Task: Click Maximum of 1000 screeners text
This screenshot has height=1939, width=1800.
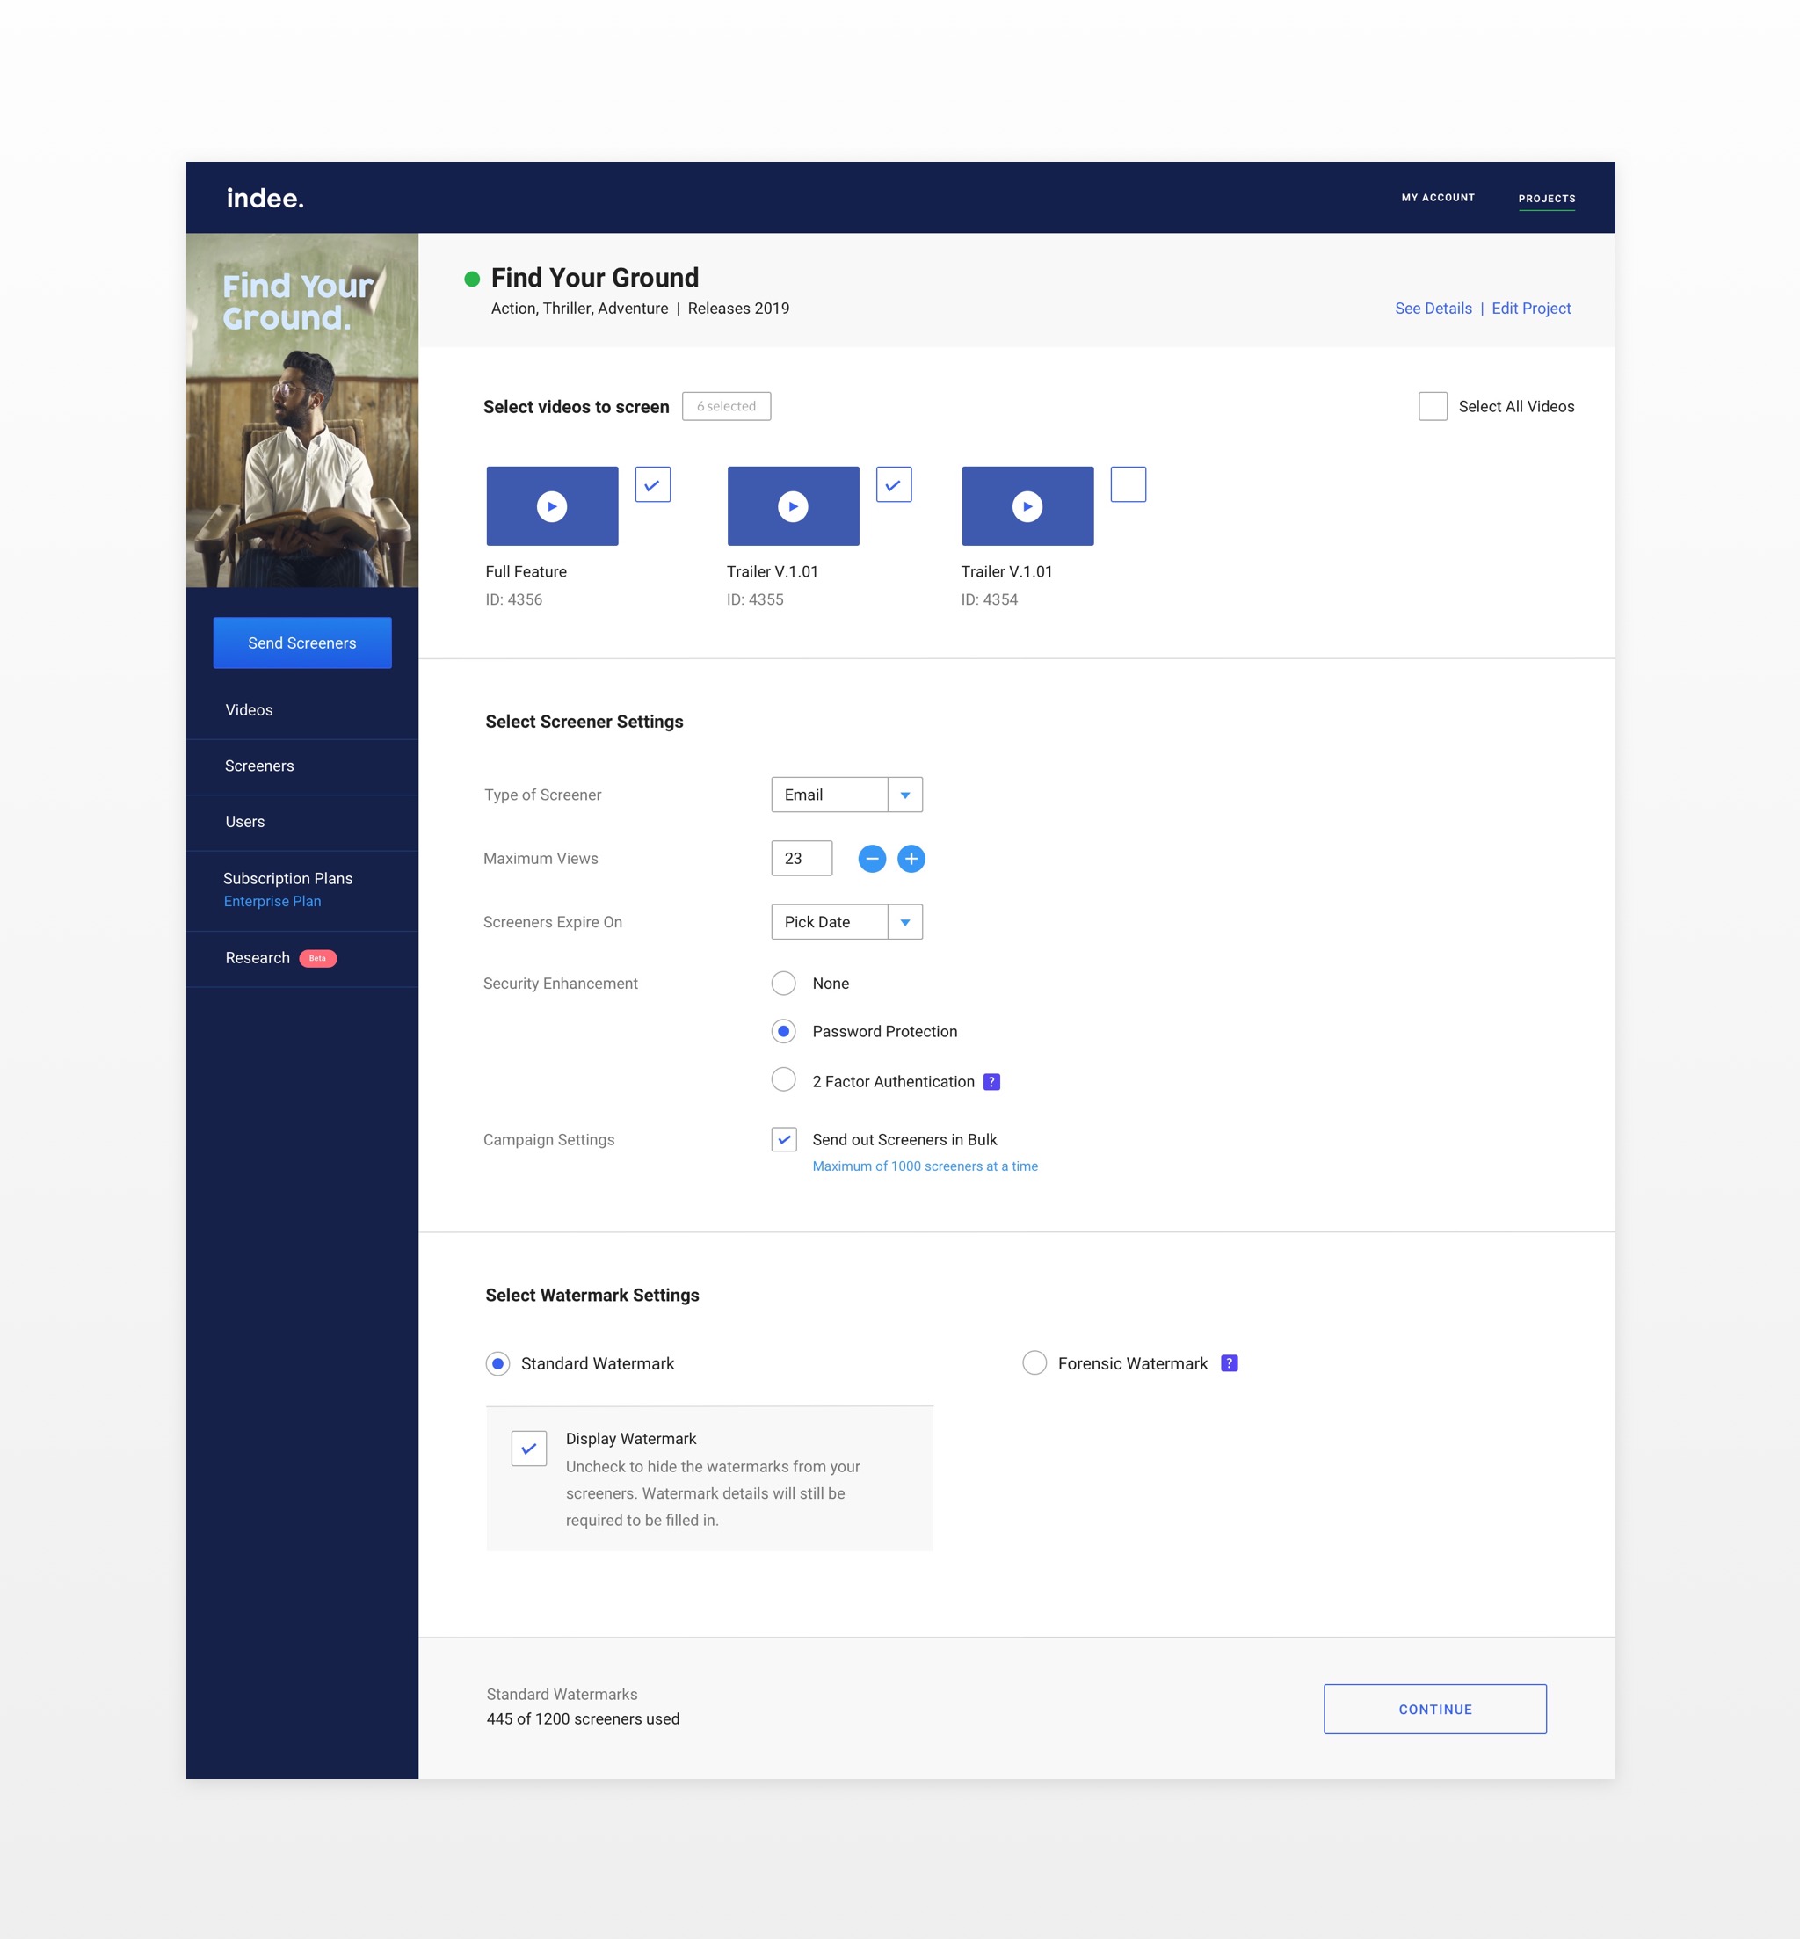Action: [x=925, y=1166]
